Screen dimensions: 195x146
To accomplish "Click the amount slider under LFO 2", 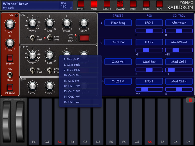I will point(149,50).
